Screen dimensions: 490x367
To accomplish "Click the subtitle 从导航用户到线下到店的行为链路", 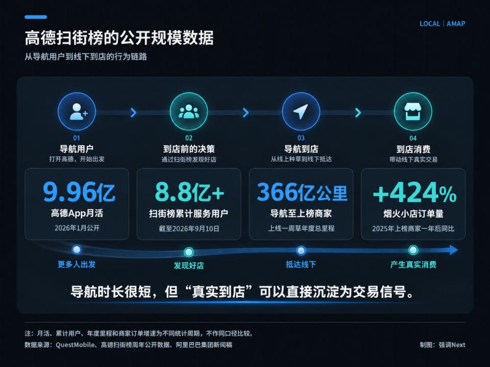I will click(x=86, y=57).
